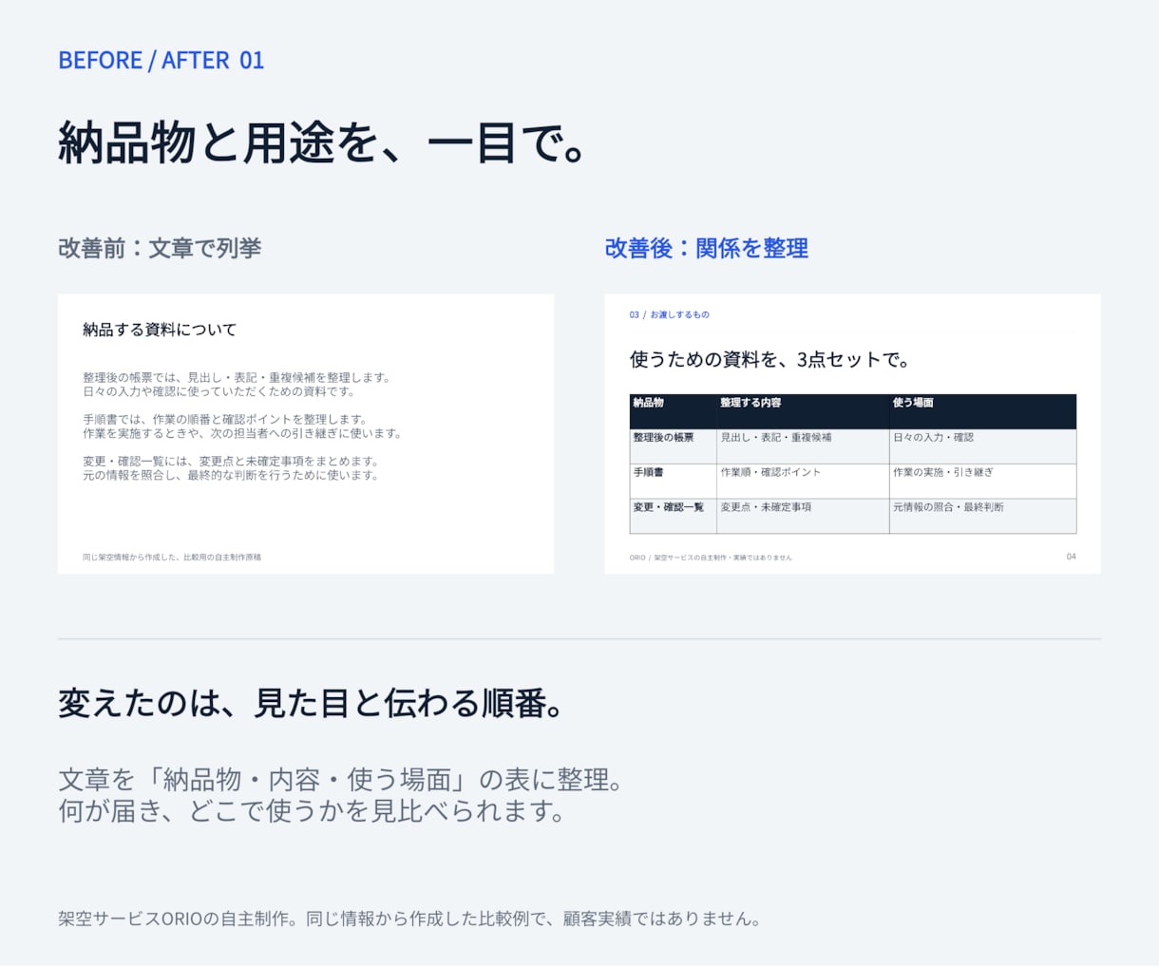Click the '変更・確認一覧' table cell

(x=673, y=516)
